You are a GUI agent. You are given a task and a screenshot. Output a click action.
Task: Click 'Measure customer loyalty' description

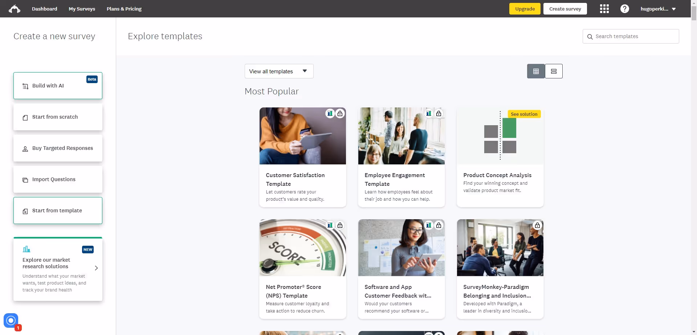point(297,307)
